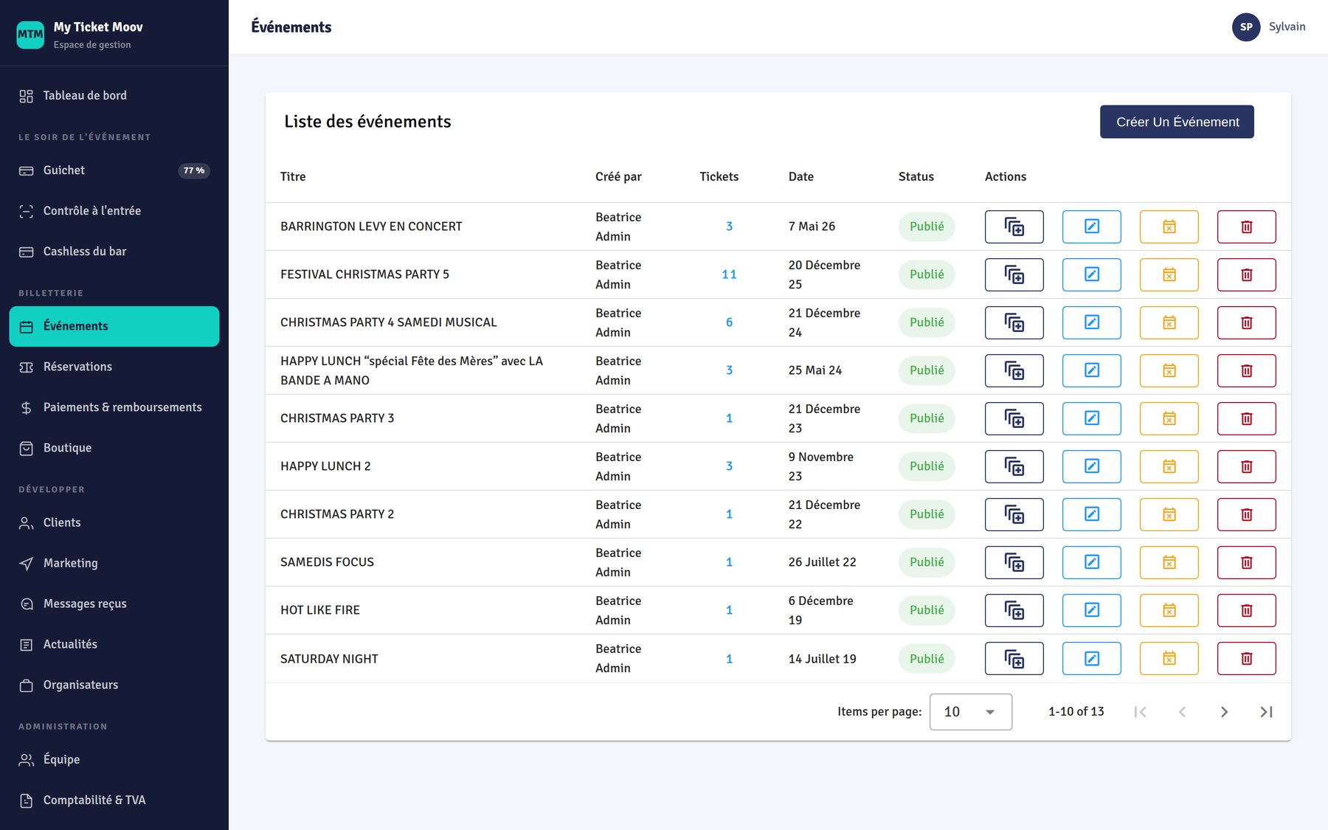
Task: Edit the HOT LIKE FIRE event
Action: 1091,610
